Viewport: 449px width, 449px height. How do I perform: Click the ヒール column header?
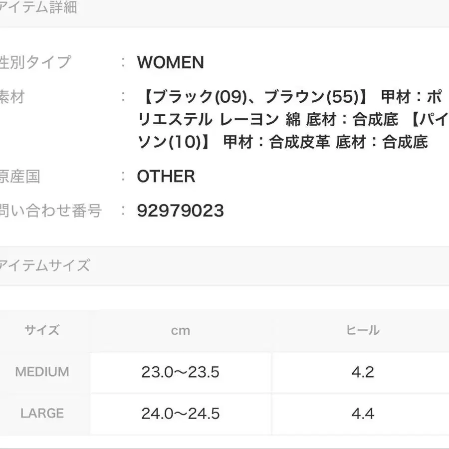[x=363, y=330]
